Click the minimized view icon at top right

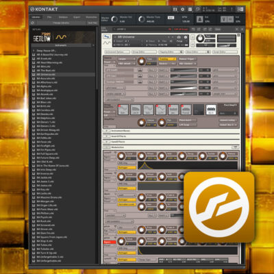[x=240, y=10]
